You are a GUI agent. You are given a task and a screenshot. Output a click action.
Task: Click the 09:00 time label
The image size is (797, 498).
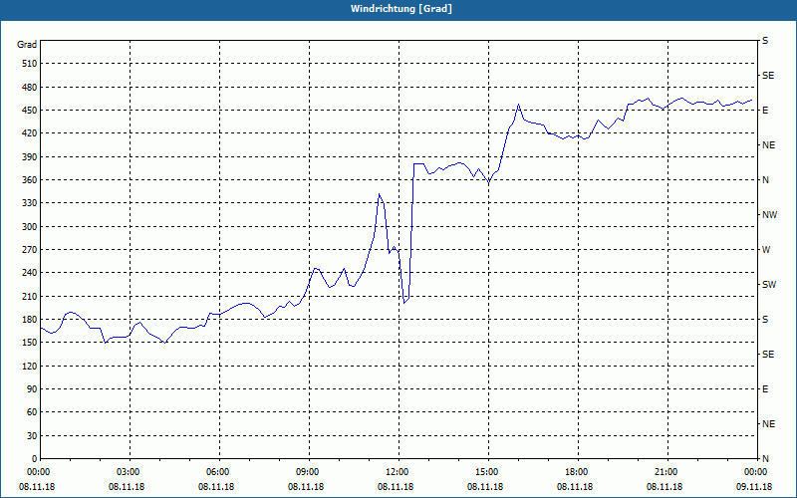tap(310, 472)
